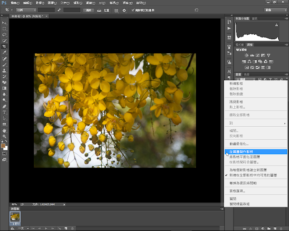Add a Levels adjustment
Viewport: 289px width, 231px height.
pos(252,55)
